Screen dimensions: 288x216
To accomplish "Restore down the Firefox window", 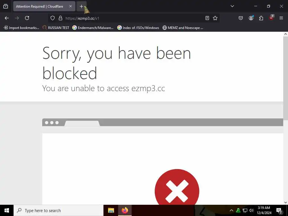I will 269,6.
